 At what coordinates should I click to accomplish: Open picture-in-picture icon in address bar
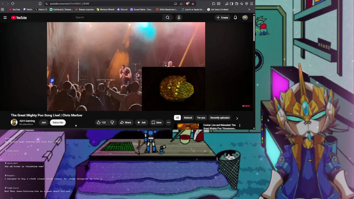tap(175, 4)
